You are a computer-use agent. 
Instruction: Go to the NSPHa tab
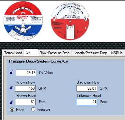coord(117,53)
